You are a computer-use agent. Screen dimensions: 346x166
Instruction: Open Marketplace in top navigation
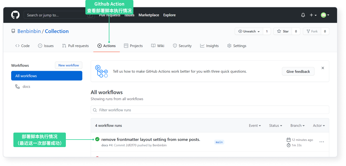[x=149, y=15]
